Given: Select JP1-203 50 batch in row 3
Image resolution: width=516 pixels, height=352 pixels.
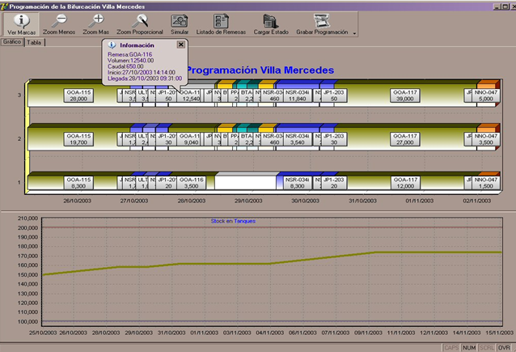Looking at the screenshot, I should coord(334,95).
